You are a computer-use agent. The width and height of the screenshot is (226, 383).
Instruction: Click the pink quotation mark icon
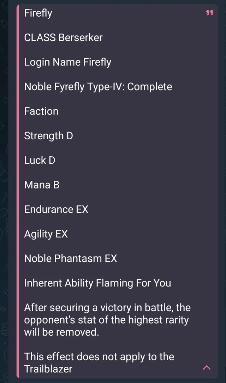(x=210, y=13)
